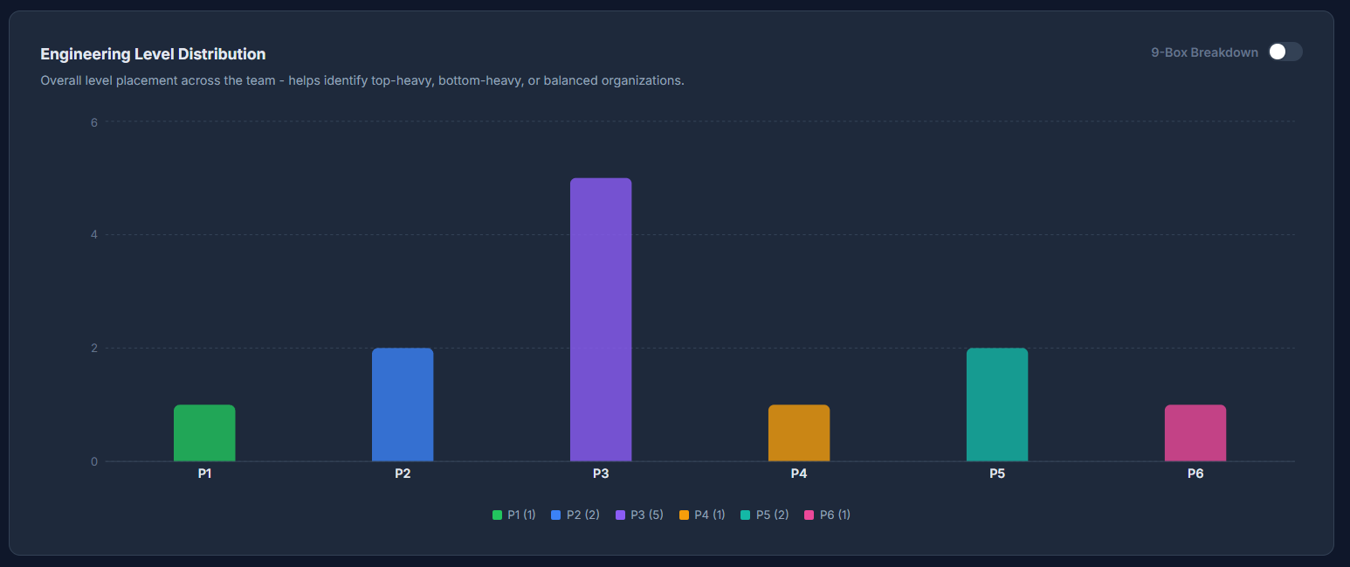Click the blue P2 legend swatch

[556, 514]
